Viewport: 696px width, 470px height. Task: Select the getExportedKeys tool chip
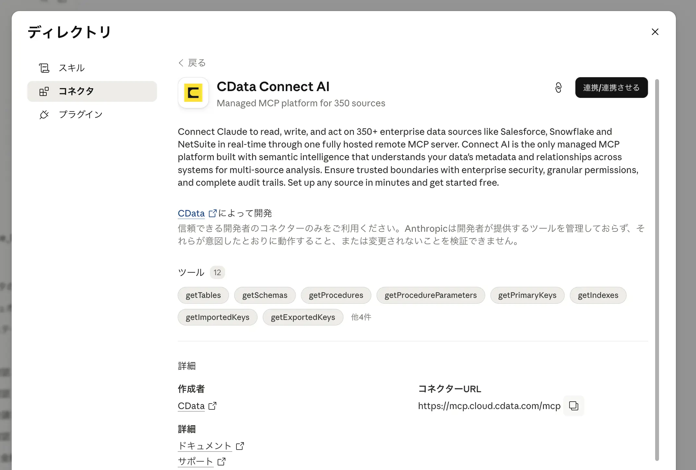coord(303,317)
